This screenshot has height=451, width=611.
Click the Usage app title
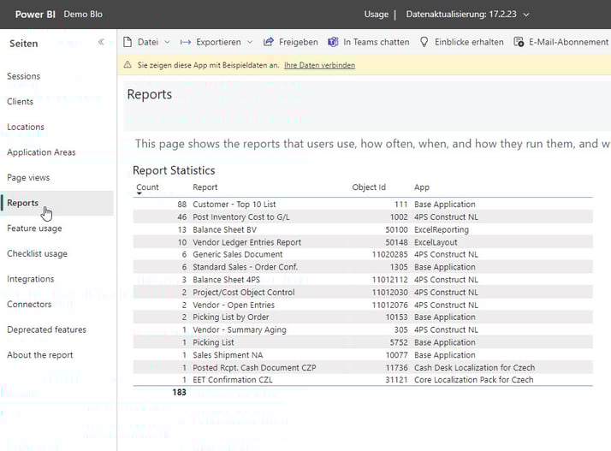(x=376, y=15)
